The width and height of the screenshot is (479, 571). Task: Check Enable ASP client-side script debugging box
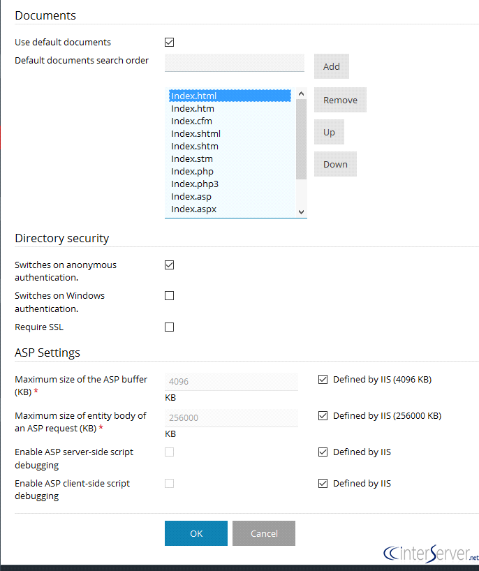click(x=169, y=483)
